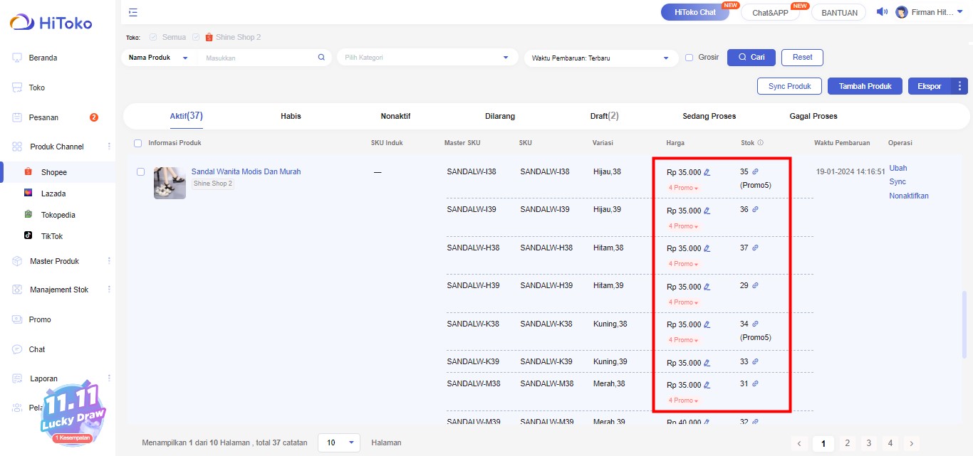
Task: Click the Nonaktifkan operation link
Action: pos(908,196)
